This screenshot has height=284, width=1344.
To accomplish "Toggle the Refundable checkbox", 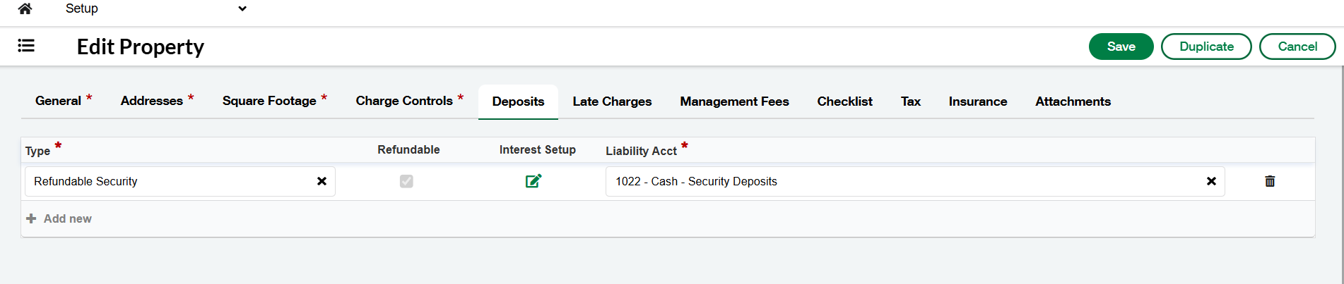I will (x=406, y=181).
